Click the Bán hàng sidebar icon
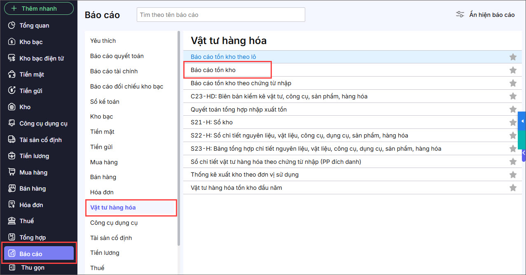This screenshot has height=275, width=526. 12,189
